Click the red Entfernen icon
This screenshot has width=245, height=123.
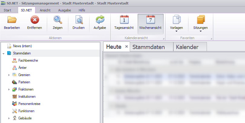click(34, 20)
